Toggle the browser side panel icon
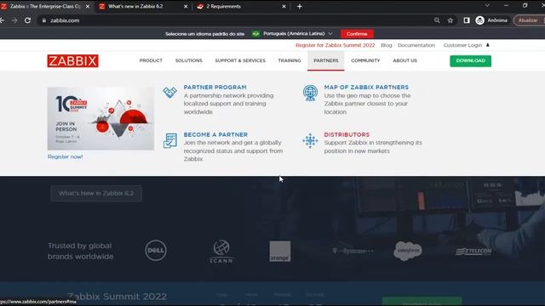This screenshot has width=545, height=306. [467, 20]
